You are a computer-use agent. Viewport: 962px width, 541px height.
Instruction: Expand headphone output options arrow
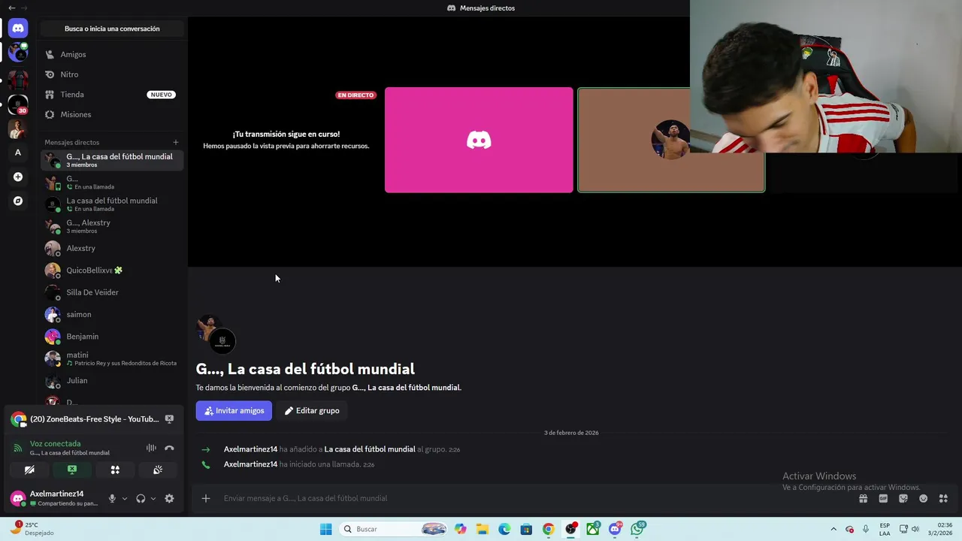(153, 498)
